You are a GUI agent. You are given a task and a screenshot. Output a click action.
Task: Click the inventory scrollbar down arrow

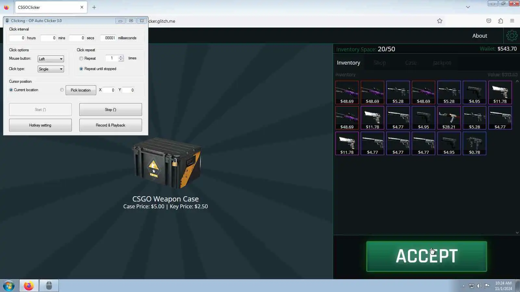pyautogui.click(x=517, y=233)
